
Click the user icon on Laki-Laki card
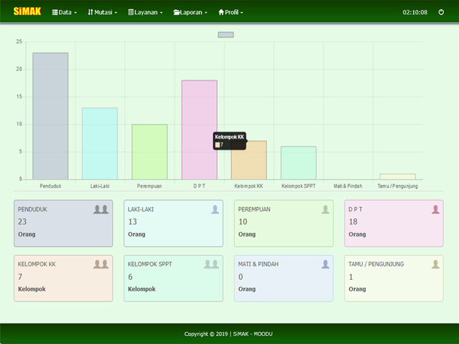click(215, 209)
